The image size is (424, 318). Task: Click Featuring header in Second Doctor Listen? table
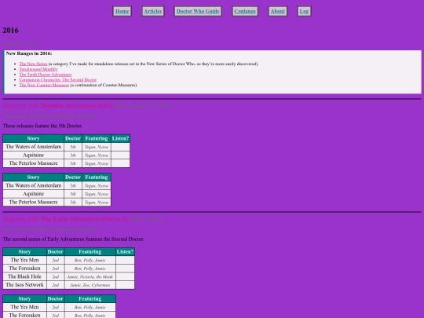click(90, 252)
